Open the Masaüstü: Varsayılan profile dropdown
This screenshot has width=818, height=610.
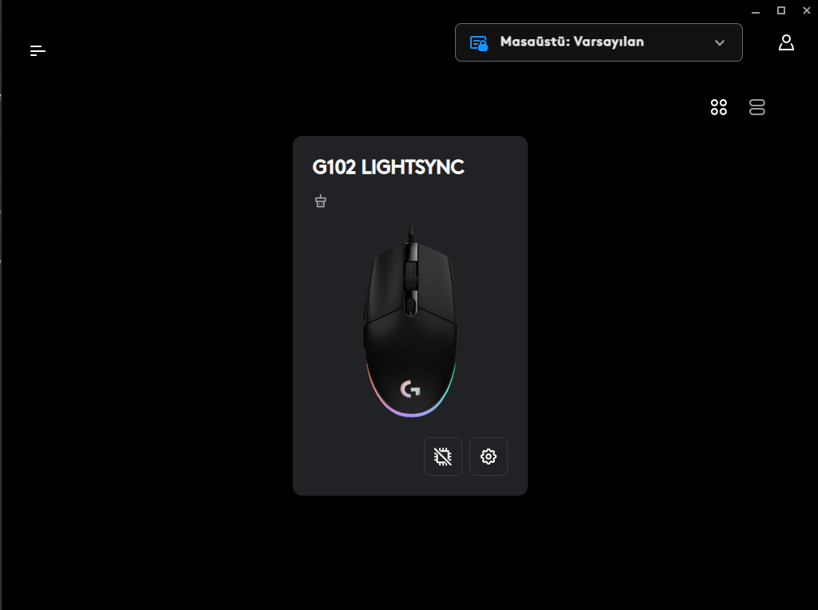[598, 42]
